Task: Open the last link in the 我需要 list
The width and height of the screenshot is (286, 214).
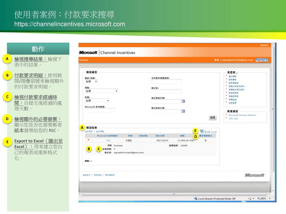Action: [x=233, y=103]
